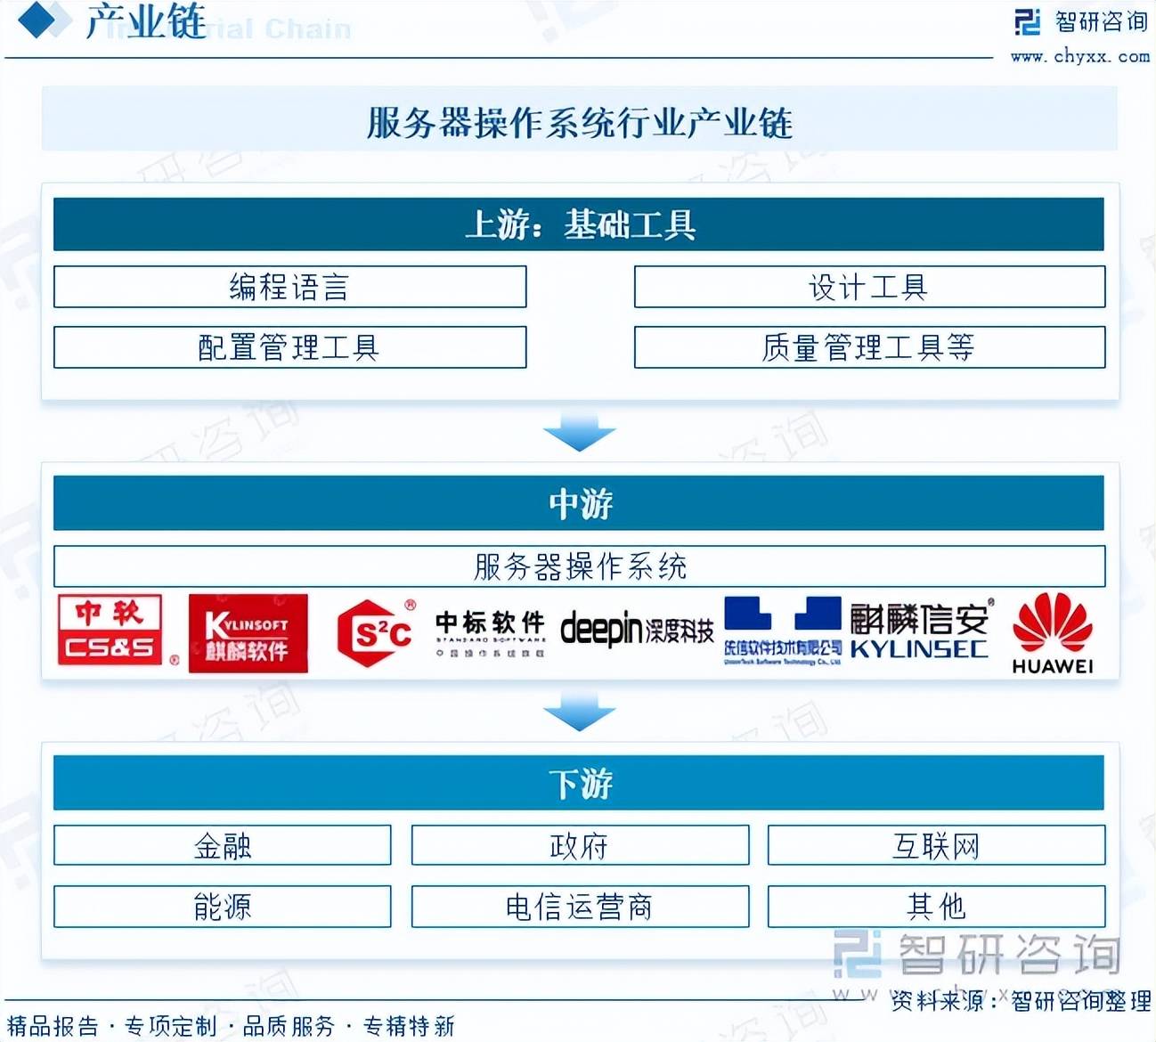Select the 上游：基础工具 header bar
Screen dimensions: 1156x1042
pos(578,224)
